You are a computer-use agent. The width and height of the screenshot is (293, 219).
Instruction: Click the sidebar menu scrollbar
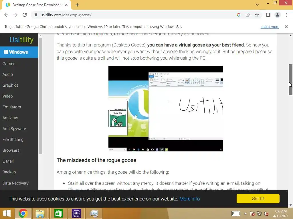tap(40, 96)
